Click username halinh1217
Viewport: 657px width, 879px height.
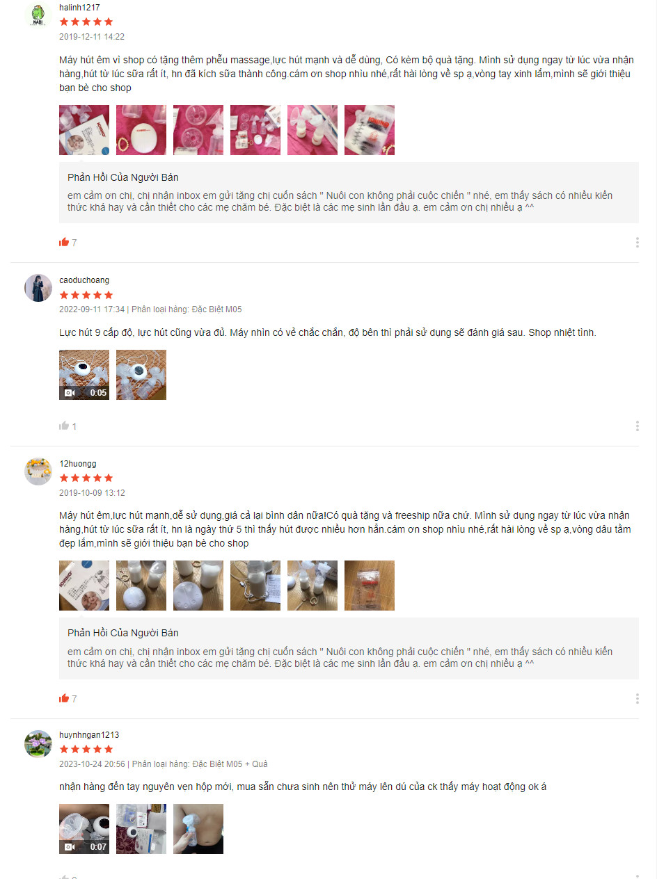[79, 8]
